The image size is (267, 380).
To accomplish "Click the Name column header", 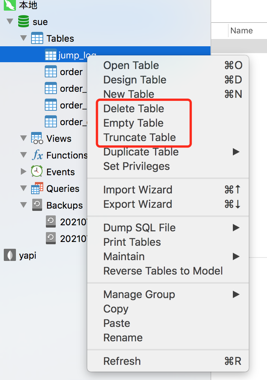I will 242,31.
